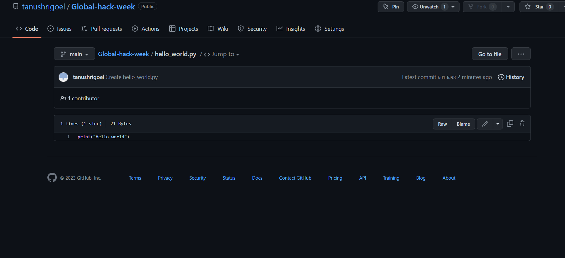
Task: Click tanushrigoel's avatar in the commit row
Action: click(x=63, y=77)
